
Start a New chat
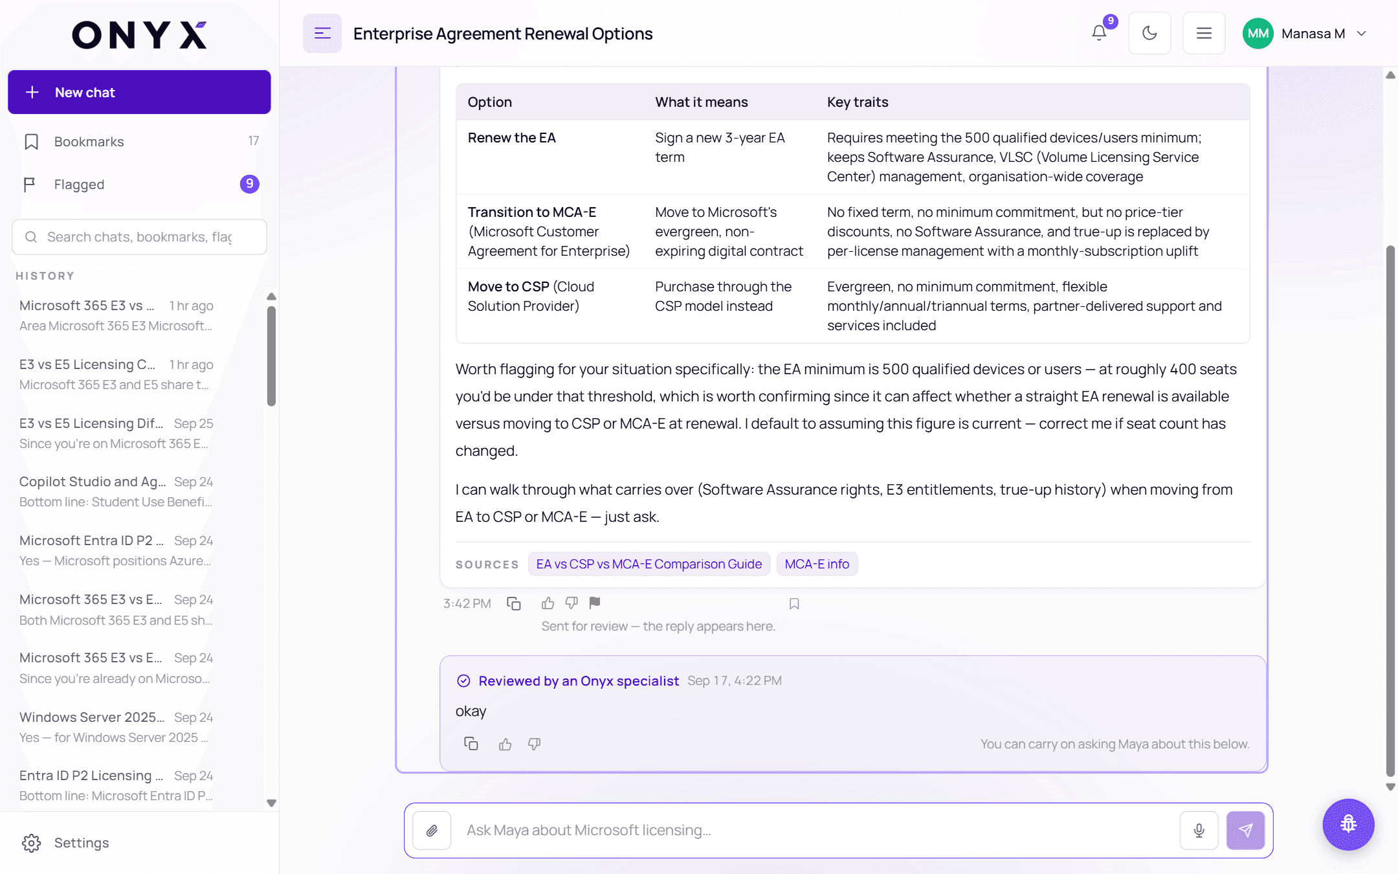139,92
